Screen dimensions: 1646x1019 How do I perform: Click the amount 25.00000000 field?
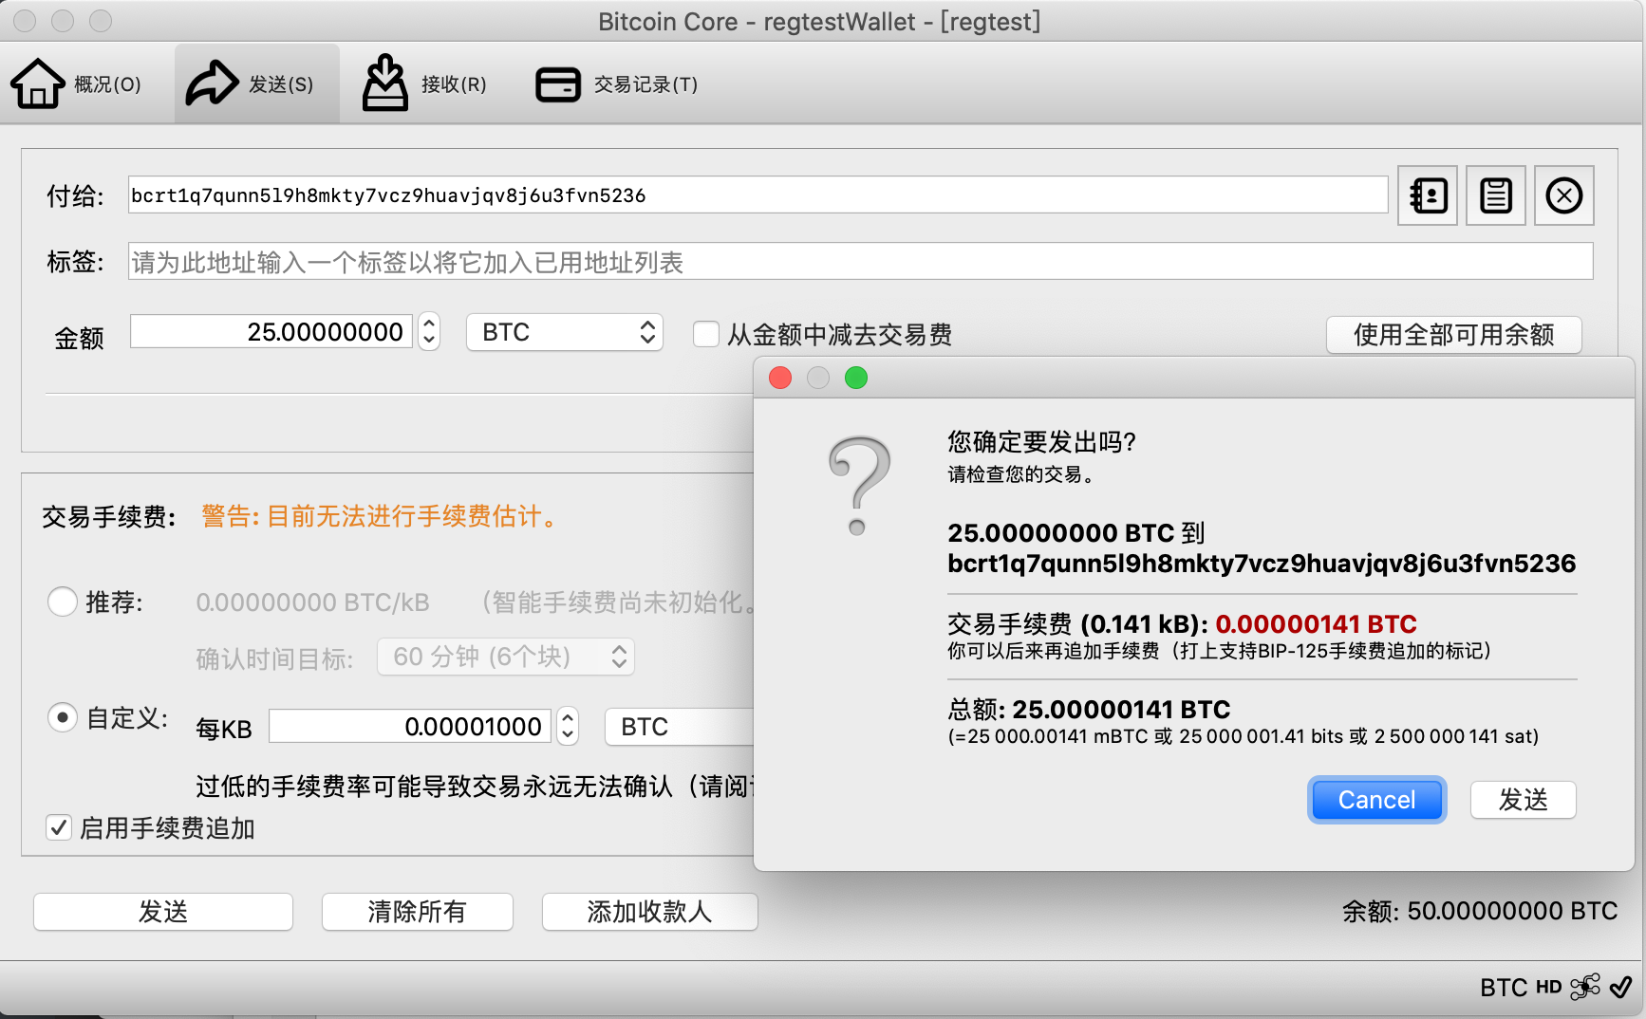click(271, 331)
